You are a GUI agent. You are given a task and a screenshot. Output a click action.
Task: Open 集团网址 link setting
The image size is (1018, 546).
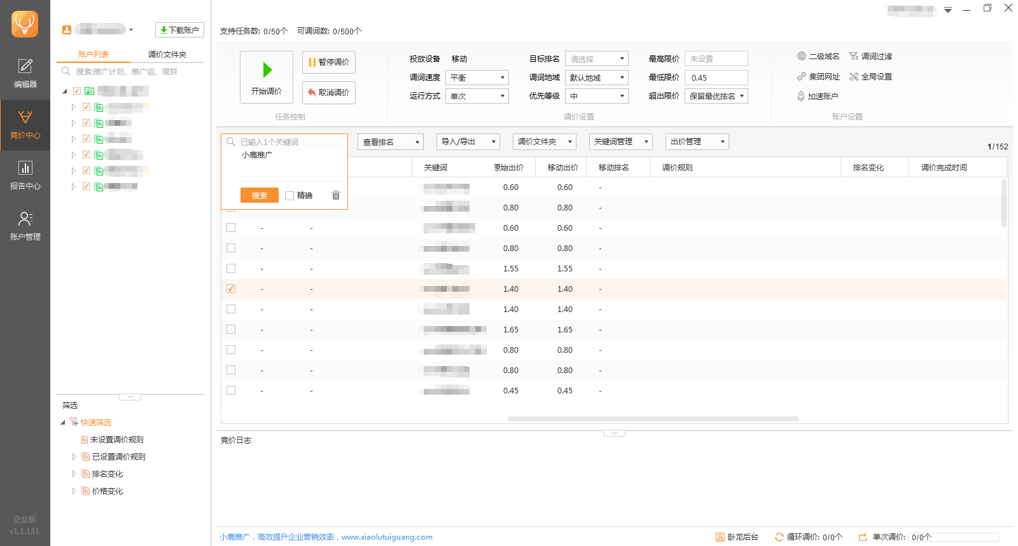pyautogui.click(x=818, y=77)
